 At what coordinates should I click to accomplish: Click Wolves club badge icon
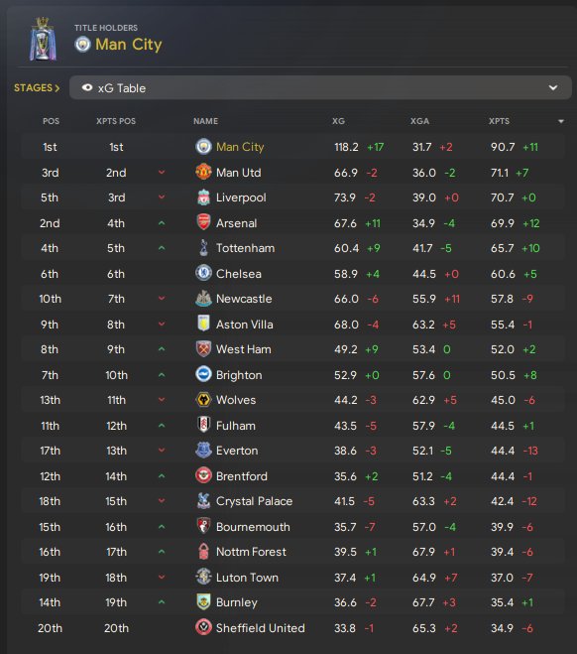(203, 400)
